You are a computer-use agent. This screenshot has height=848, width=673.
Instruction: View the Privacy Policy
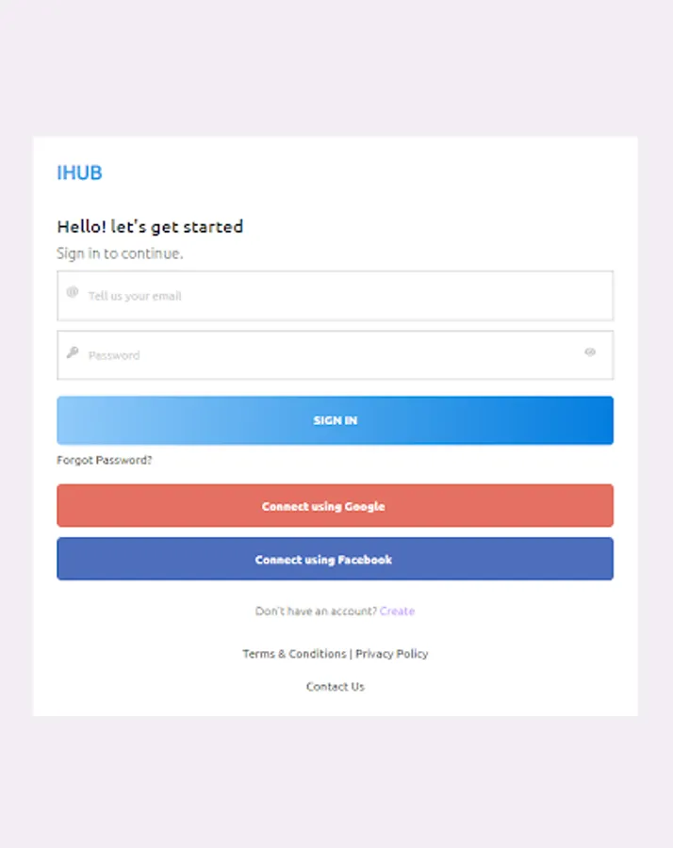coord(392,654)
